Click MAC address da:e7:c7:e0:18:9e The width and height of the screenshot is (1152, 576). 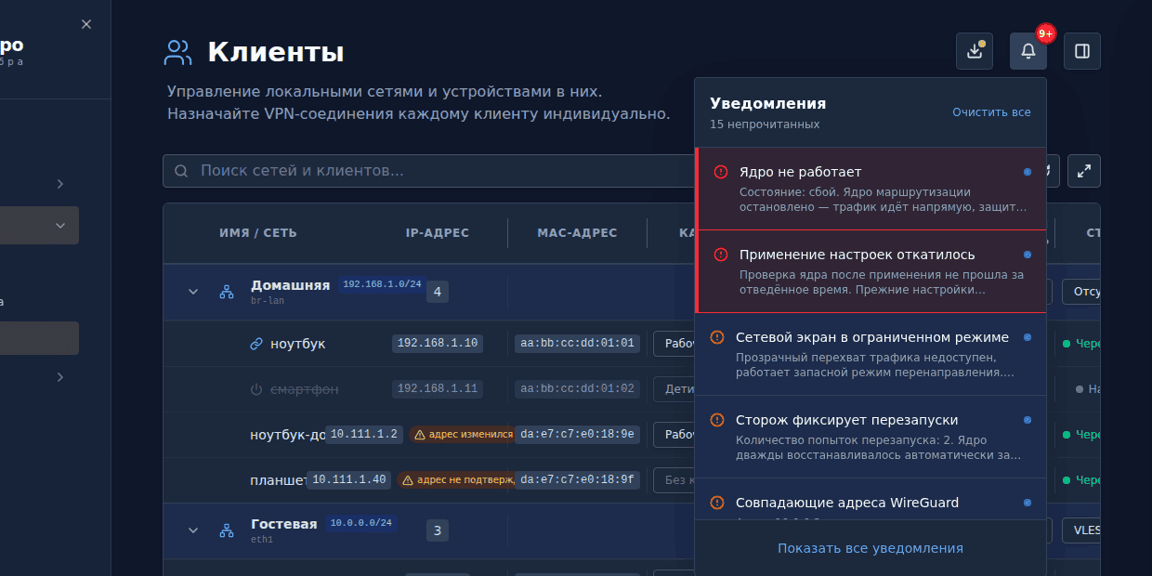click(577, 435)
